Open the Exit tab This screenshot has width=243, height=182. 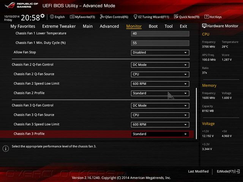click(x=183, y=26)
